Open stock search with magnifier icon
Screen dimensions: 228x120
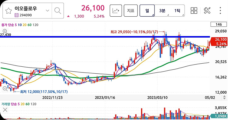click(x=58, y=11)
